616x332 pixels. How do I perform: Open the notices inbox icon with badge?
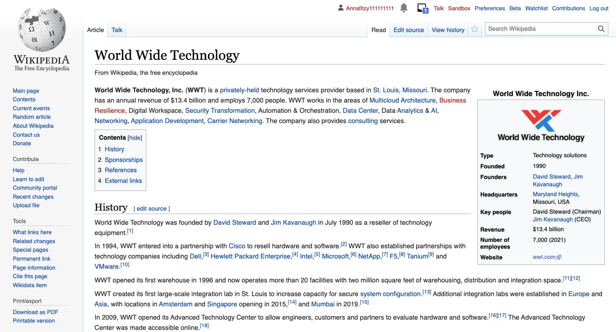pos(423,9)
